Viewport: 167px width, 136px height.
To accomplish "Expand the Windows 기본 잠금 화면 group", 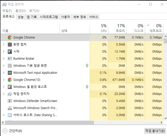I will [x=4, y=65].
